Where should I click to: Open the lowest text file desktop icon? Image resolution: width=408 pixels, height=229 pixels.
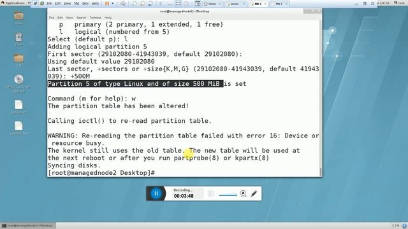coord(18,126)
